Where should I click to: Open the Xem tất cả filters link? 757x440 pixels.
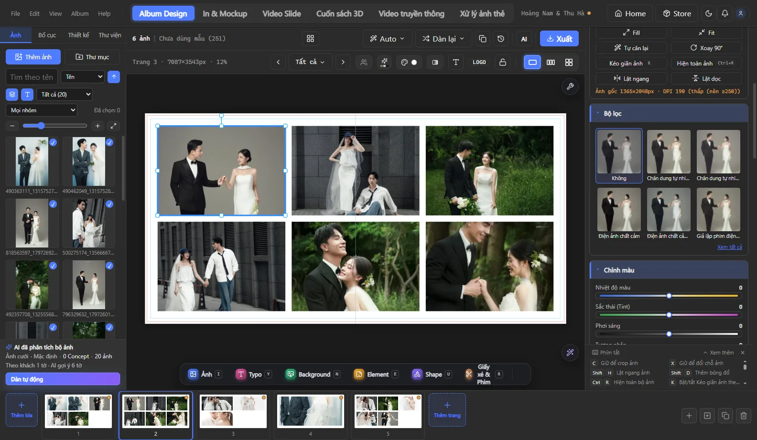pos(729,247)
